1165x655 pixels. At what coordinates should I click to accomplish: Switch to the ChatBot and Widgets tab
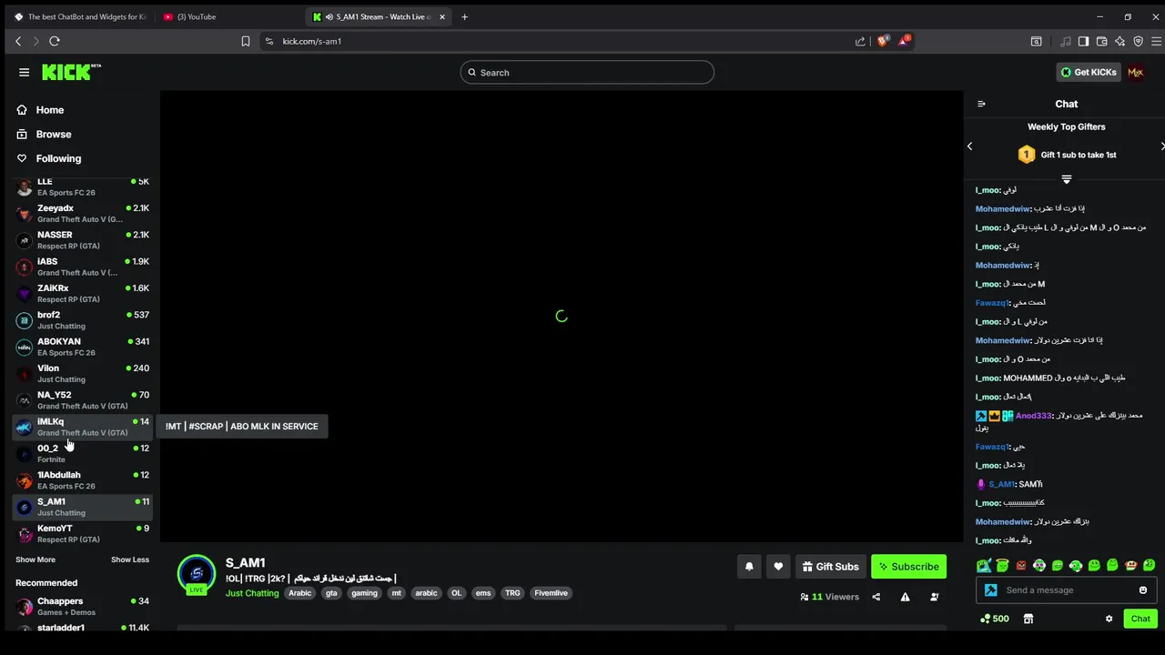pos(80,16)
